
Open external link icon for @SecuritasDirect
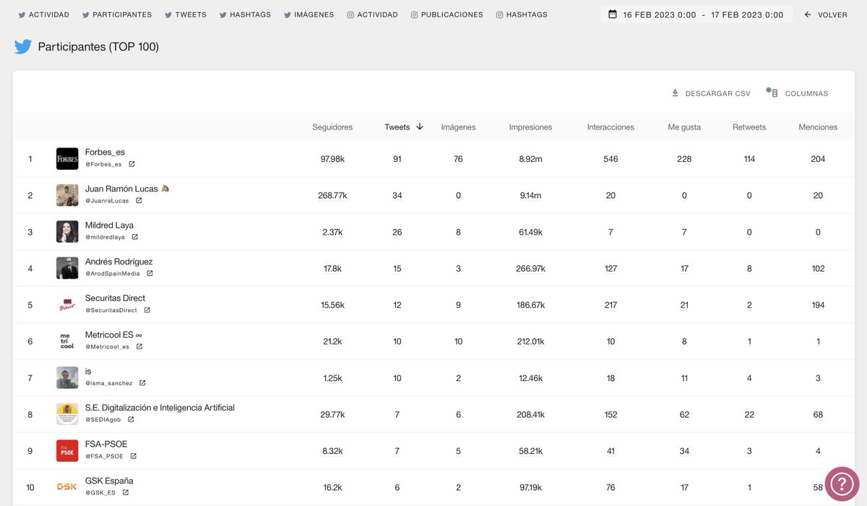tap(147, 310)
